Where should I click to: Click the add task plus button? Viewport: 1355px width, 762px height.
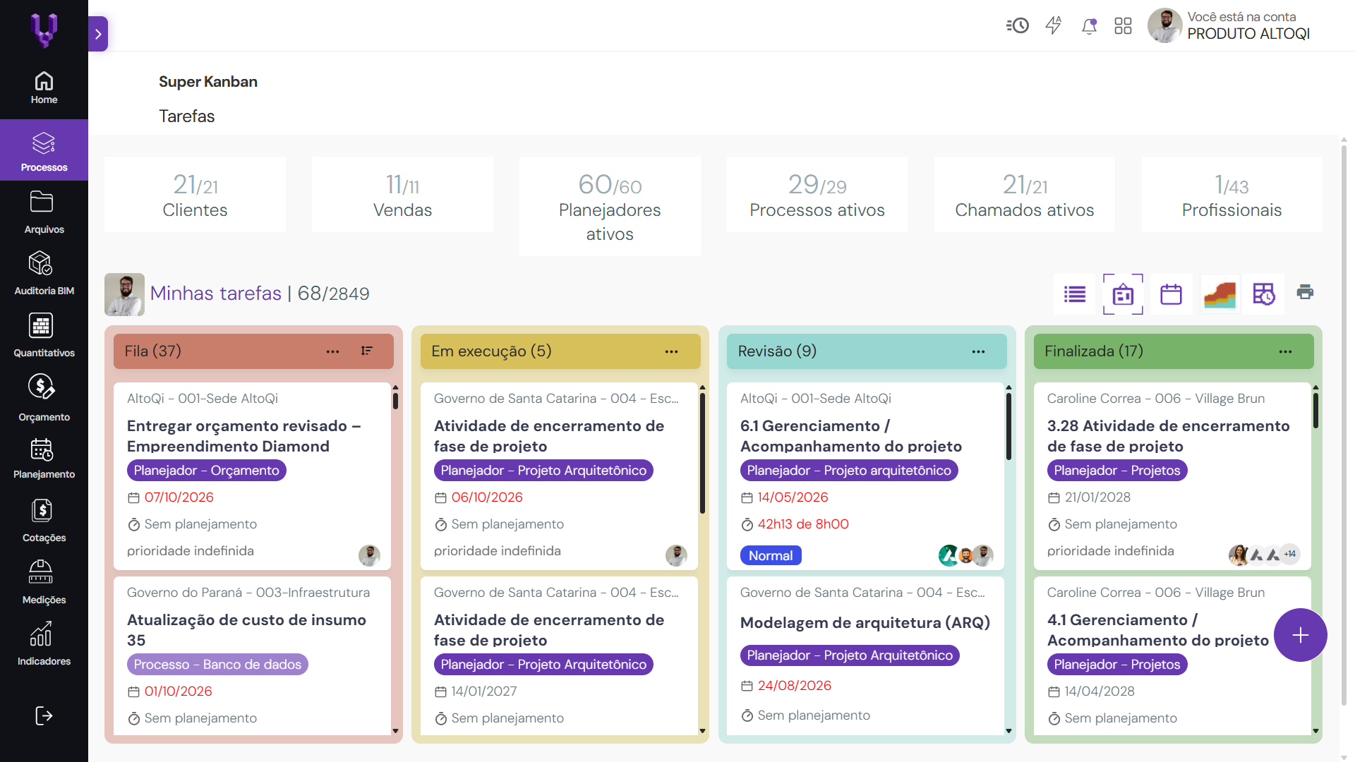[x=1300, y=635]
